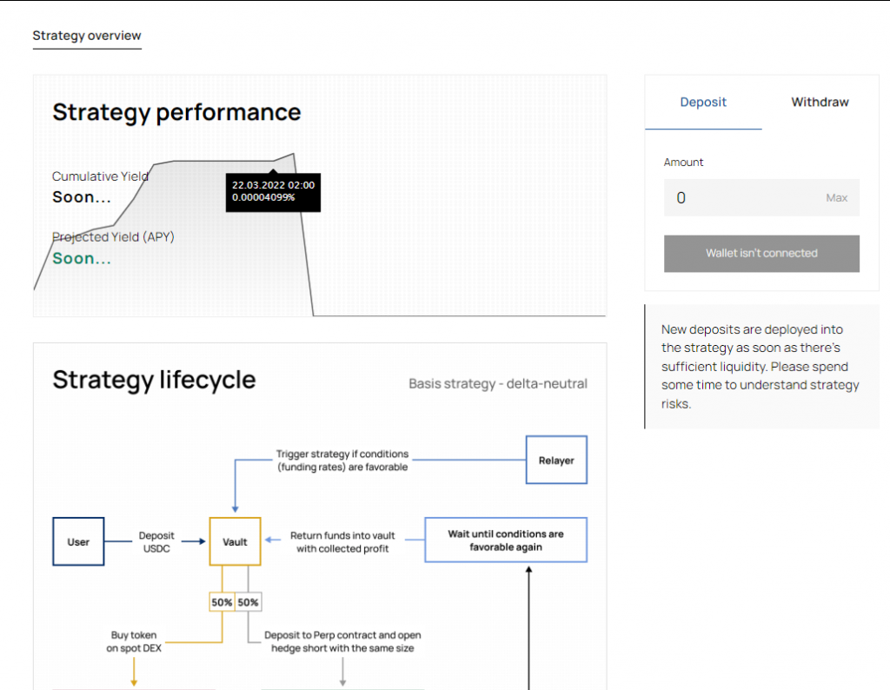This screenshot has height=690, width=890.
Task: Click 'Deposit to Perp contract' step text
Action: point(342,642)
